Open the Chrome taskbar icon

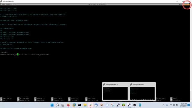(x=91, y=105)
